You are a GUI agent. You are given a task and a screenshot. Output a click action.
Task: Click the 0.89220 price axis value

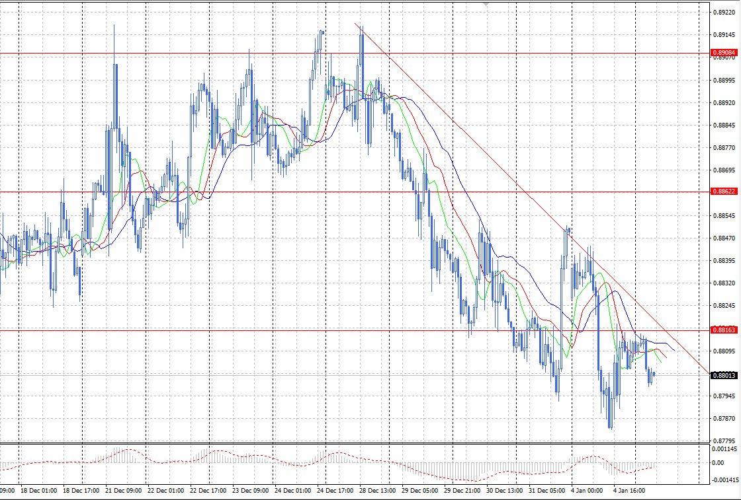(724, 13)
